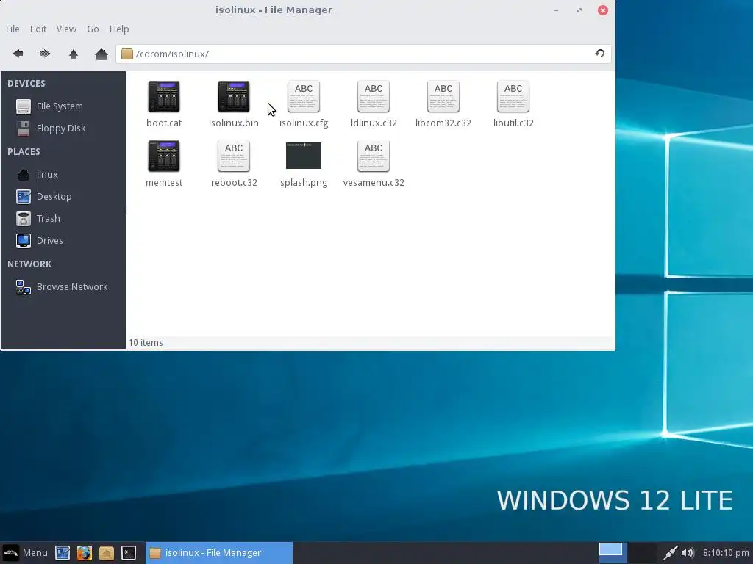The height and width of the screenshot is (564, 753).
Task: Click the isolinux - File Manager taskbar button
Action: pos(219,553)
